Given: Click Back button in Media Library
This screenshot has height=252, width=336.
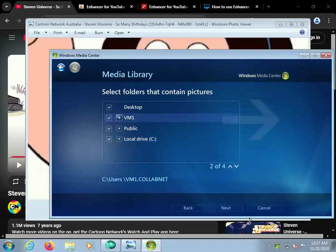Looking at the screenshot, I should tap(188, 208).
